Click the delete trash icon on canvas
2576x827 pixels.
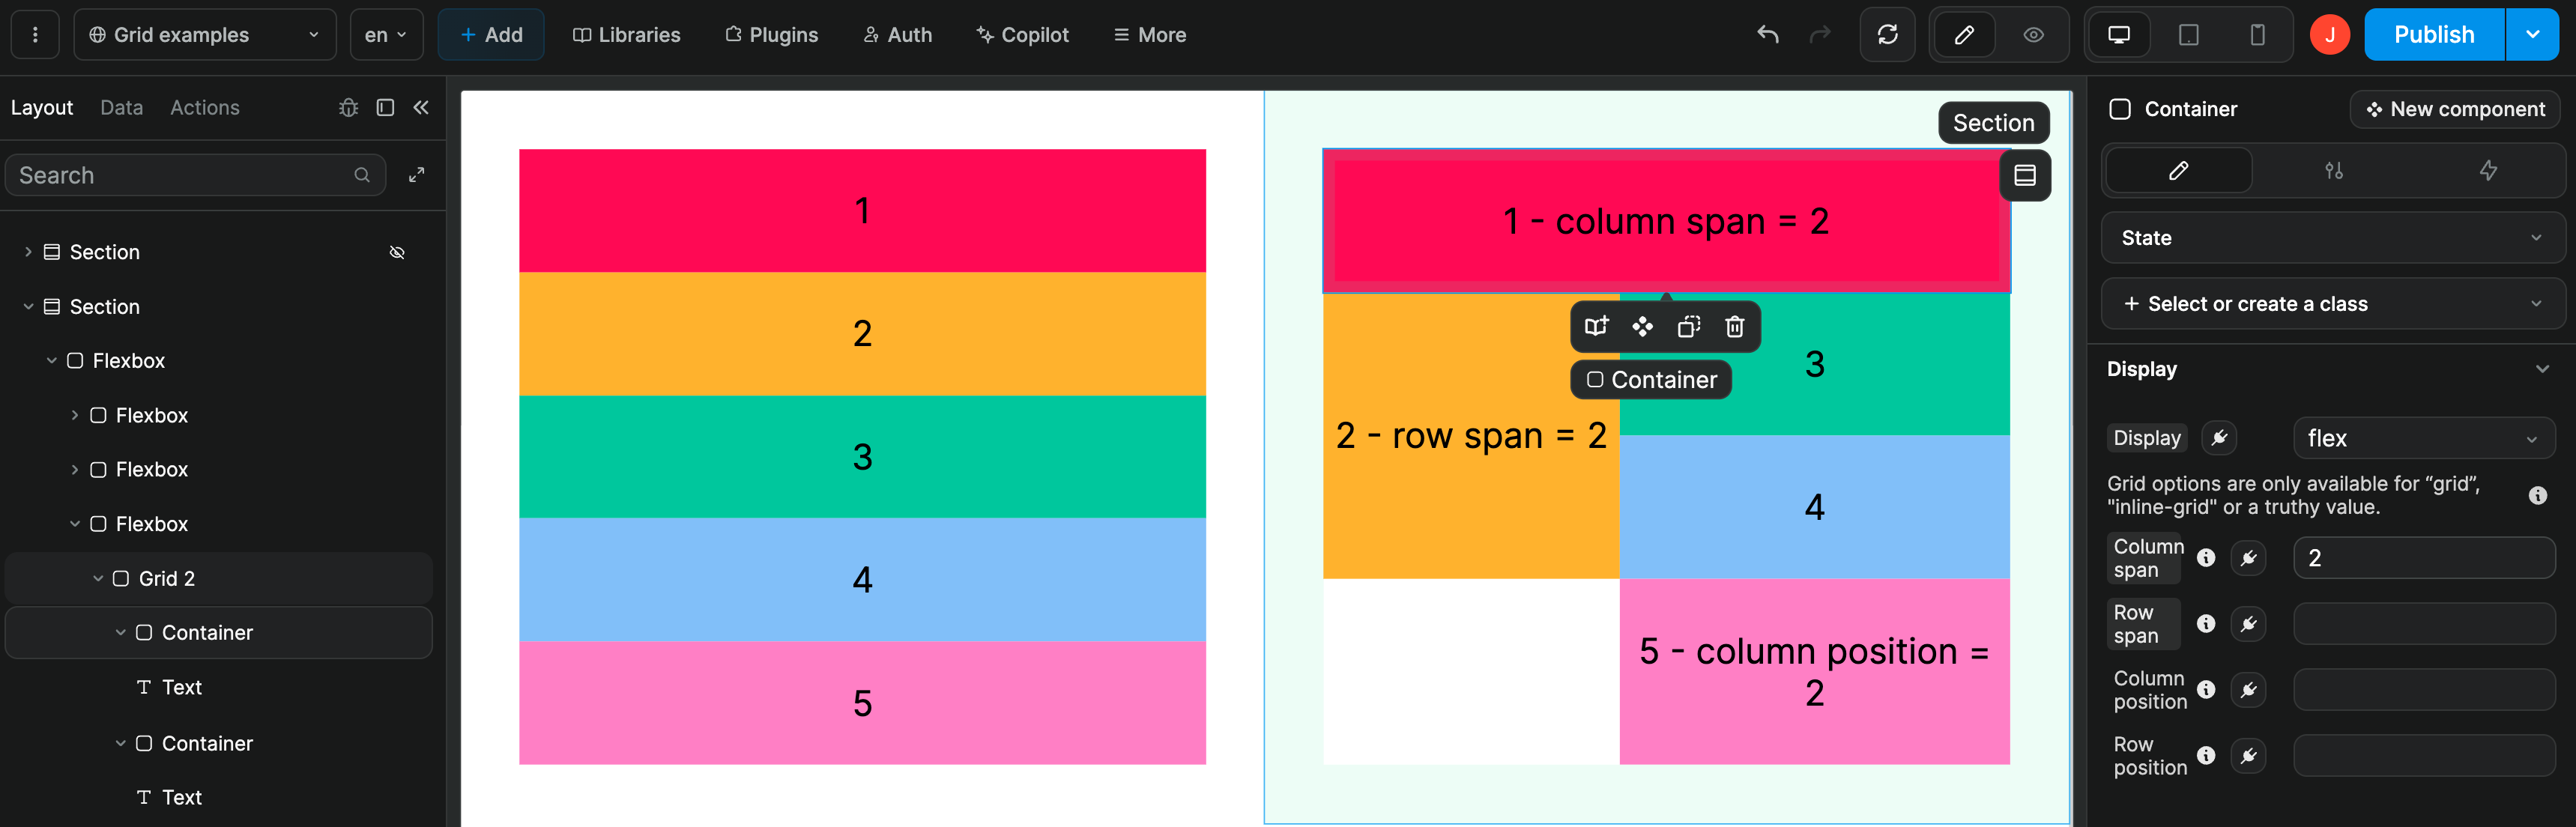click(x=1734, y=327)
